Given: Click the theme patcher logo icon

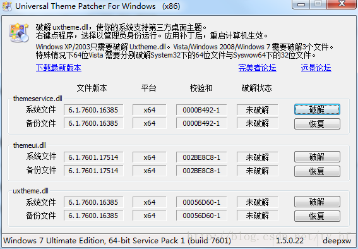Looking at the screenshot, I should [19, 32].
